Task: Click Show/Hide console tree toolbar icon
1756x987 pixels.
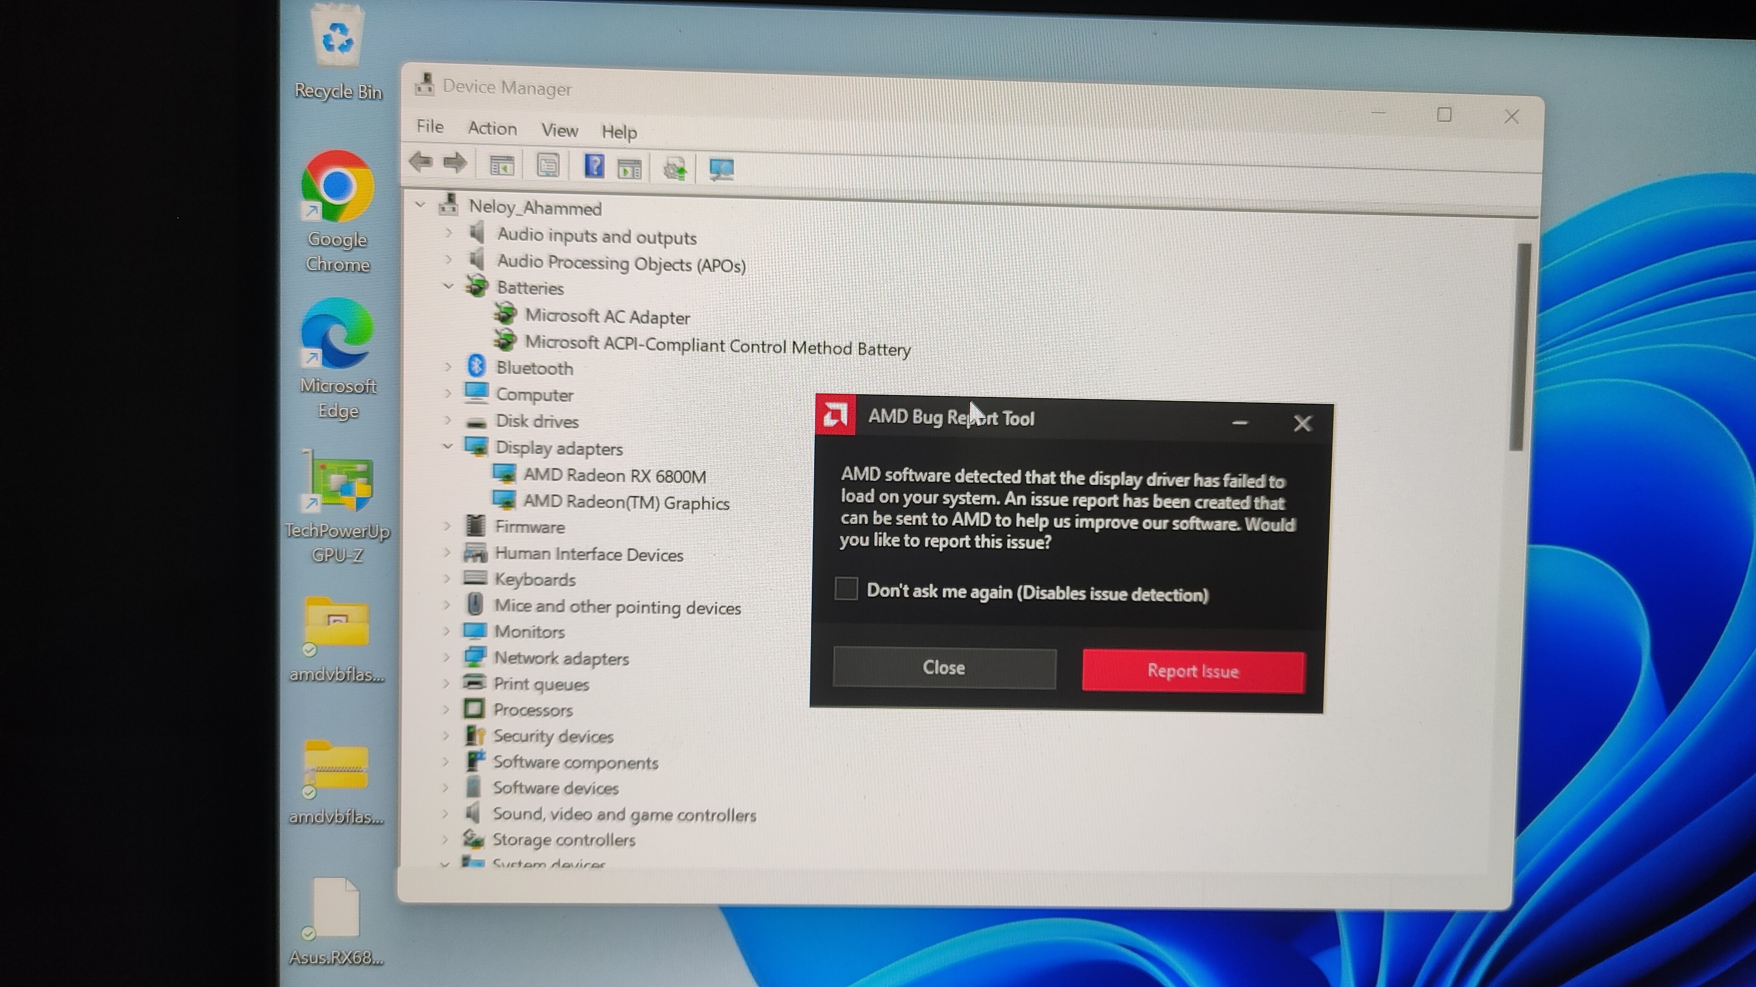Action: point(502,166)
